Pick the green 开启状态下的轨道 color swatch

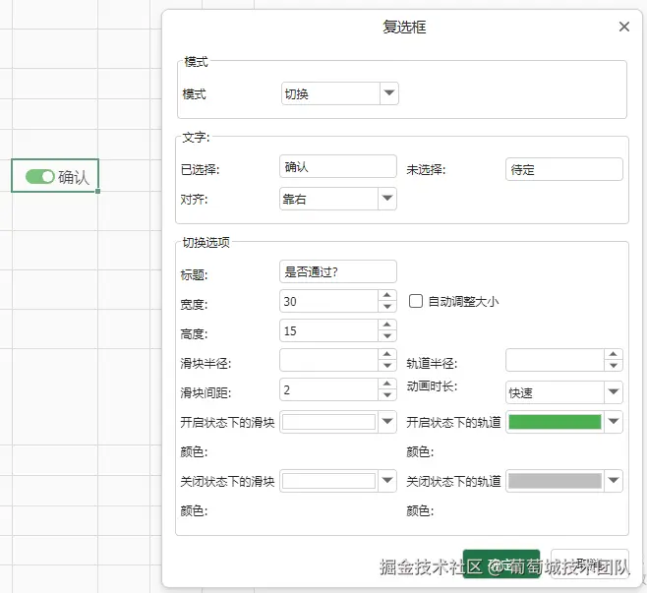click(x=555, y=422)
